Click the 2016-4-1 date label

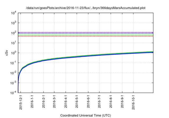pos(66,101)
